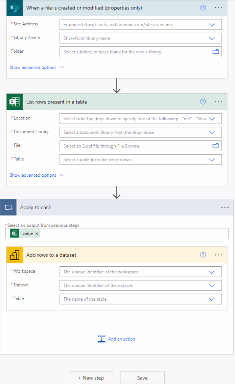Screen dimensions: 235x384
Task: Expand the Library Name dropdown
Action: (211, 38)
